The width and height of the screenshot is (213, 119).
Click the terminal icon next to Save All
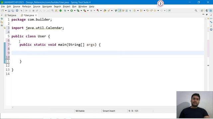pyautogui.click(x=17, y=11)
